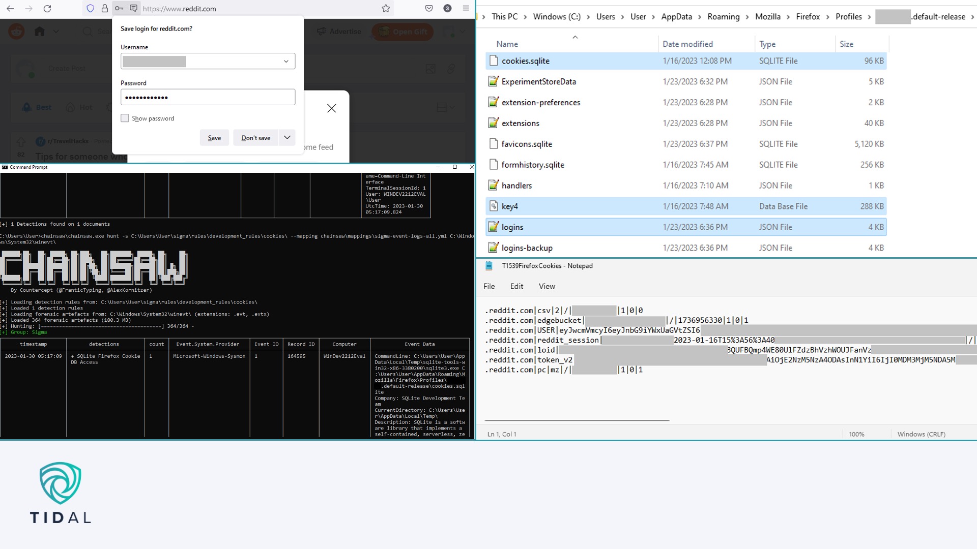Click the Date modified column header
977x549 pixels.
click(687, 44)
